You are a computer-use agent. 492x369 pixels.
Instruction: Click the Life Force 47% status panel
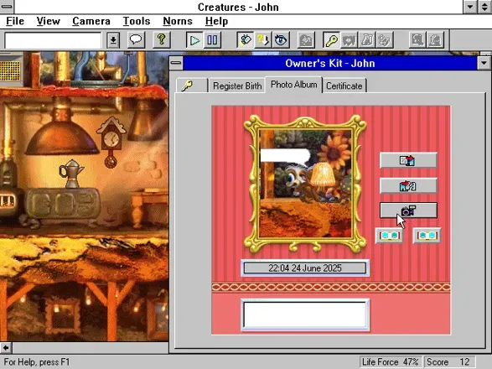pyautogui.click(x=391, y=361)
